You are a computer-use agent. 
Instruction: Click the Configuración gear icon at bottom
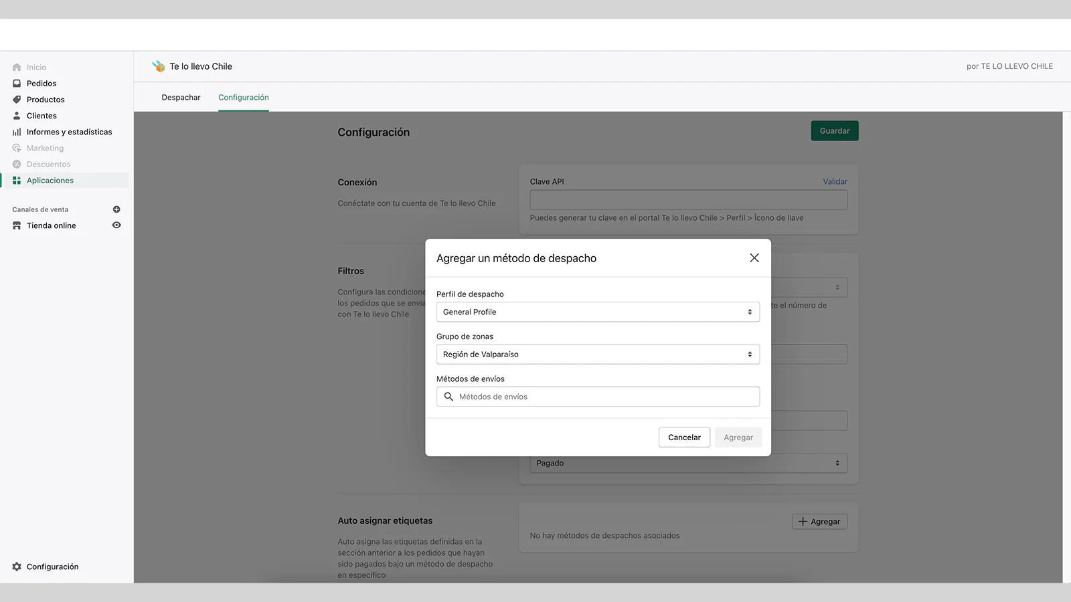[17, 567]
